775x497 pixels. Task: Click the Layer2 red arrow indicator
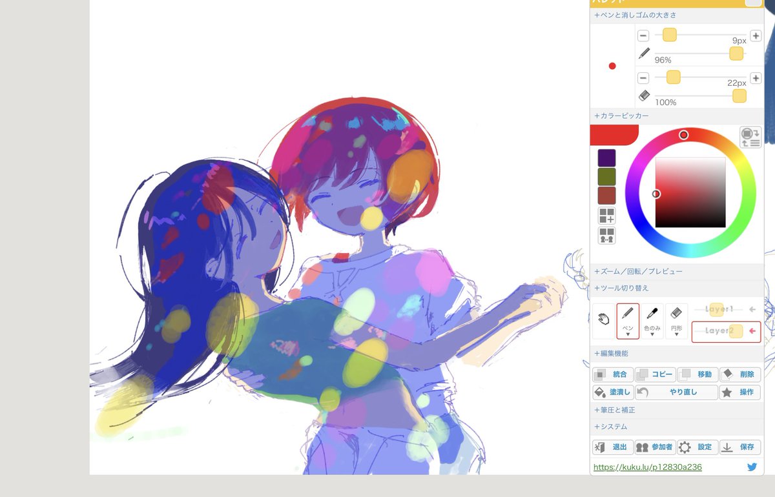click(752, 331)
